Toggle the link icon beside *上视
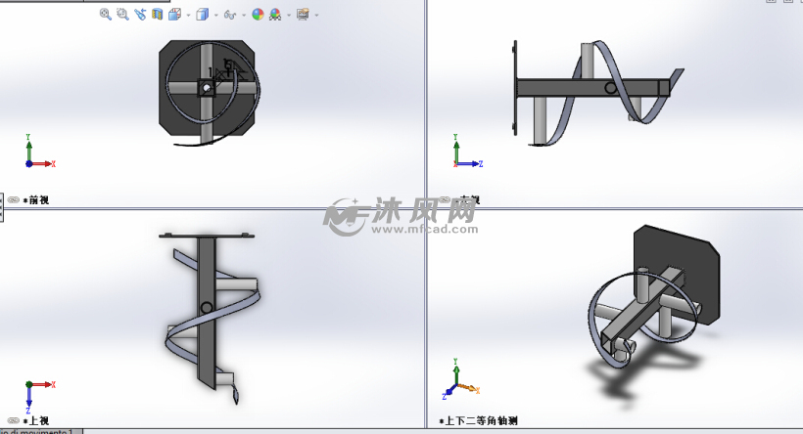The image size is (803, 434). click(14, 420)
